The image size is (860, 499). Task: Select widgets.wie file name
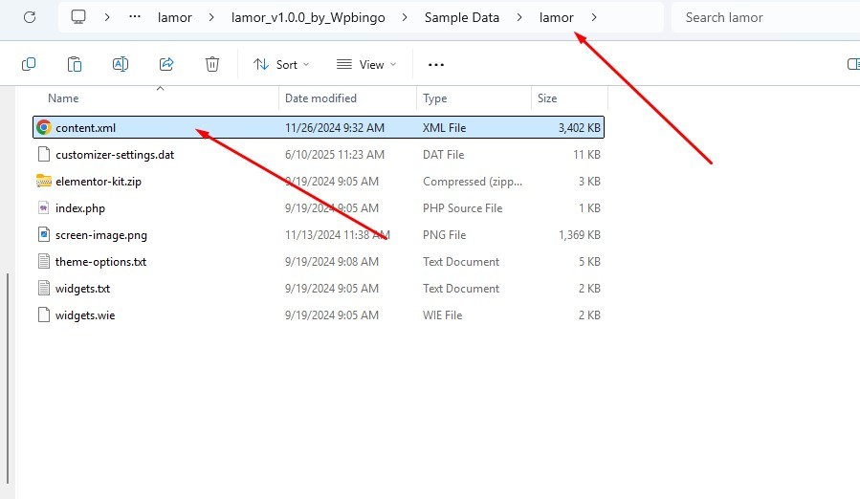tap(85, 315)
